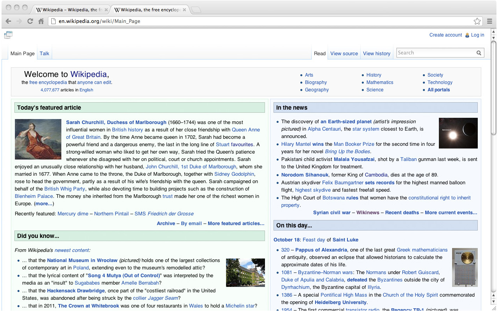
Task: Click The Crown at Whitebrook link
Action: [88, 306]
